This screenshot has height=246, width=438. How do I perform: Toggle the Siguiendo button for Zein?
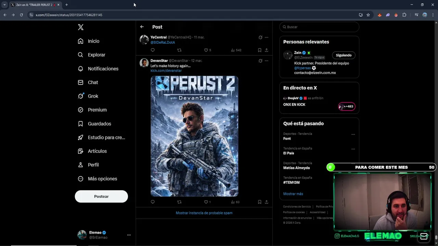344,55
